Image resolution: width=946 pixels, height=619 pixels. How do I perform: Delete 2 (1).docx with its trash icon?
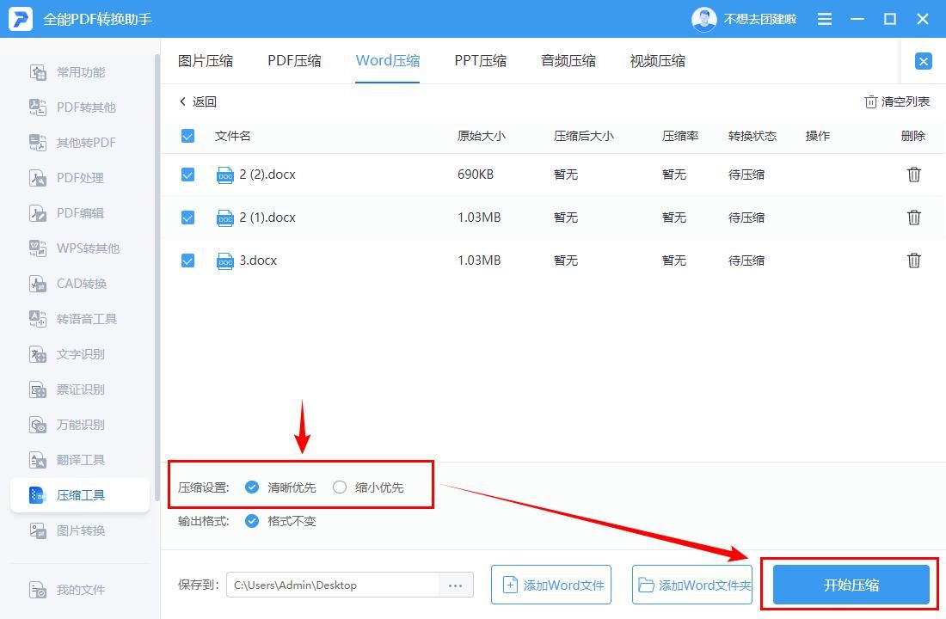point(913,218)
